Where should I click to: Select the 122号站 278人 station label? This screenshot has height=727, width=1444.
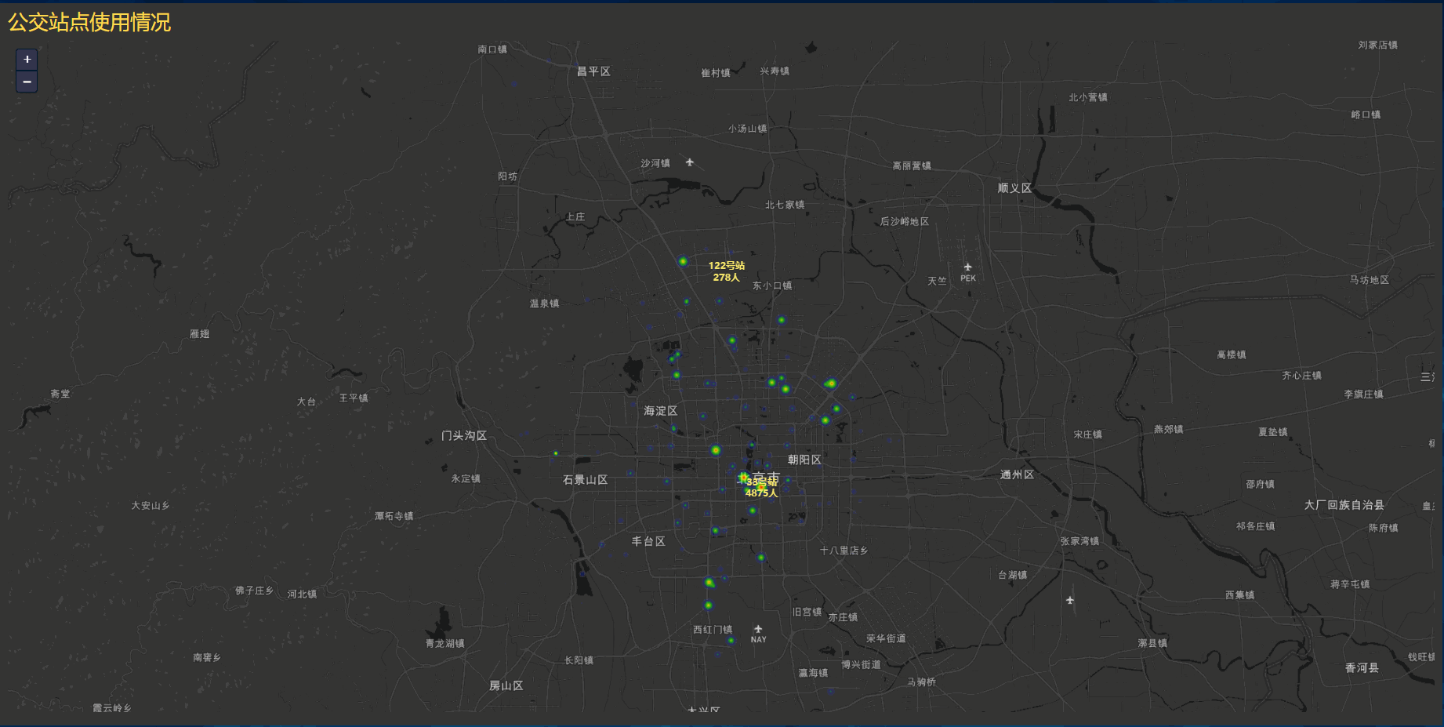pyautogui.click(x=727, y=271)
